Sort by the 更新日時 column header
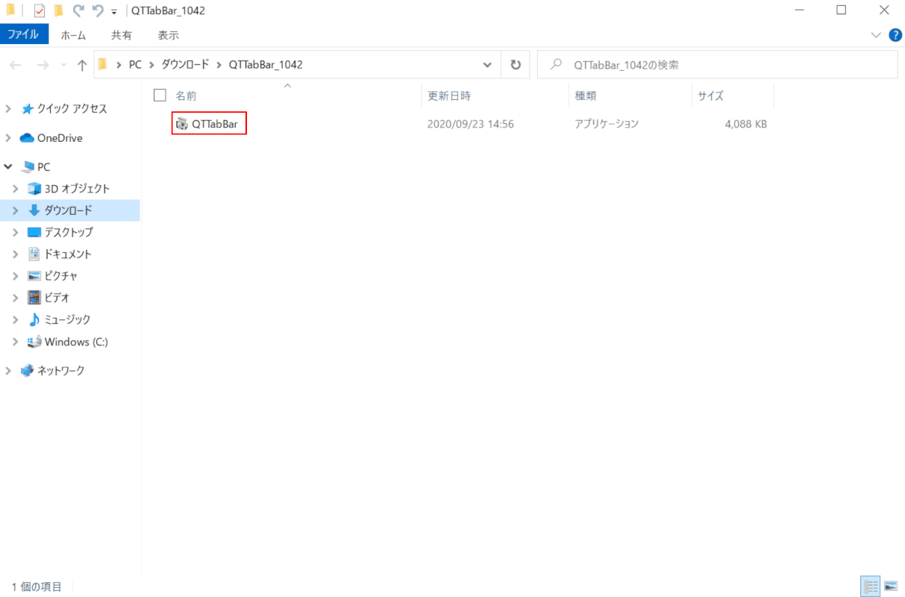The width and height of the screenshot is (905, 597). [449, 96]
